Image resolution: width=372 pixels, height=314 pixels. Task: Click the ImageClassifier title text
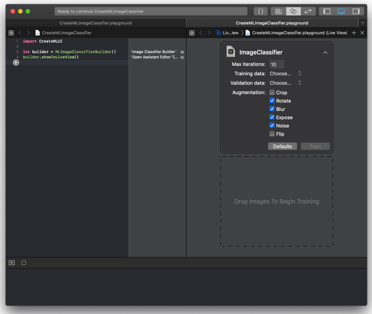coord(261,52)
